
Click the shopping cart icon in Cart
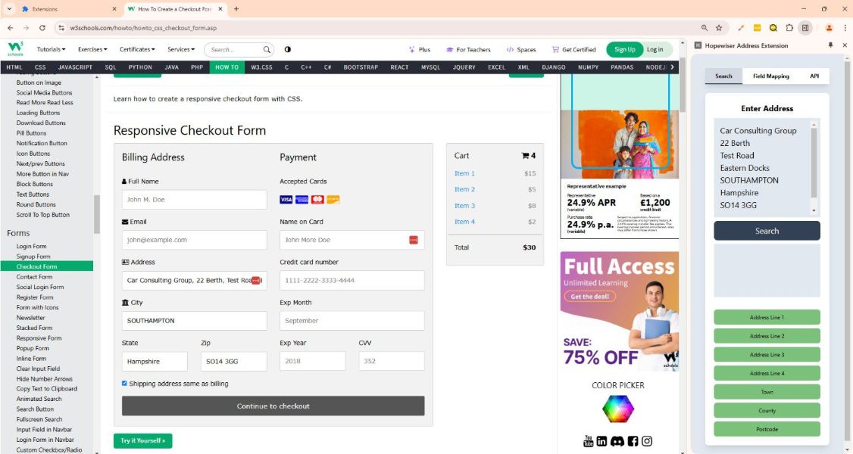(525, 156)
